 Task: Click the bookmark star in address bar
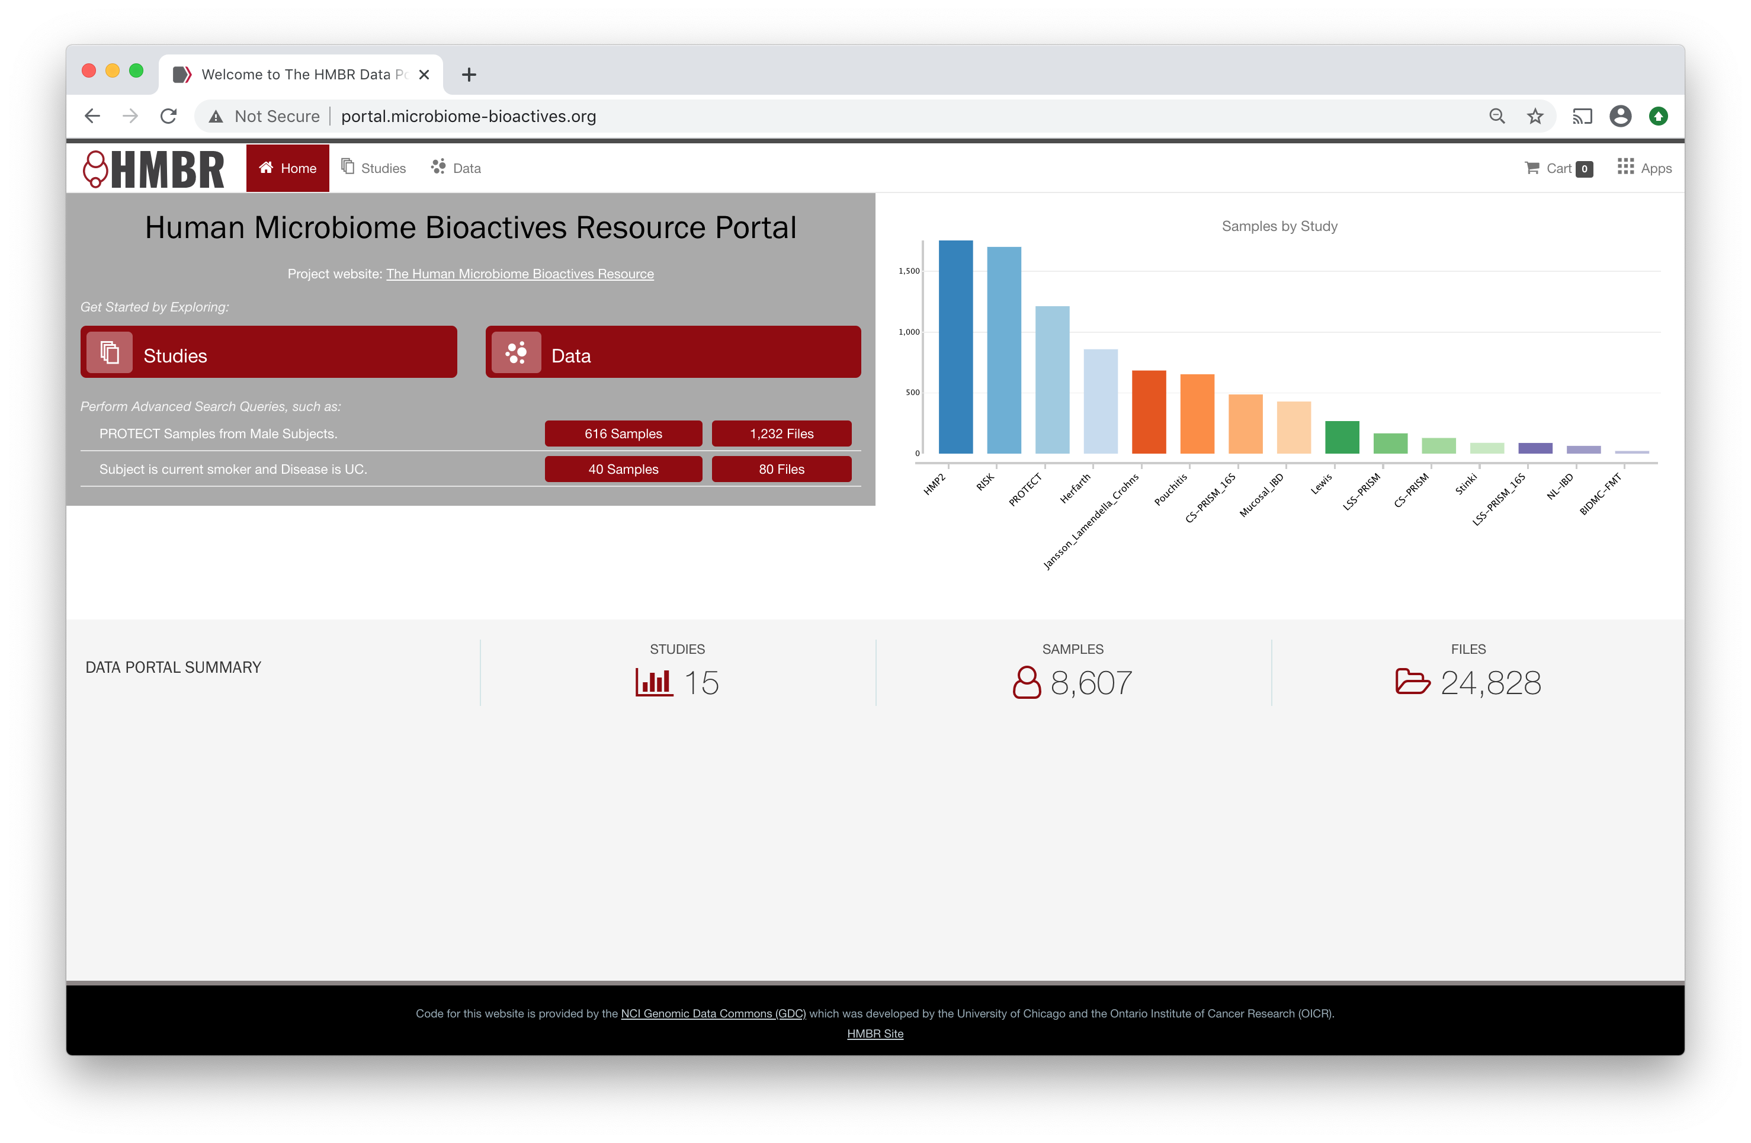coord(1535,115)
